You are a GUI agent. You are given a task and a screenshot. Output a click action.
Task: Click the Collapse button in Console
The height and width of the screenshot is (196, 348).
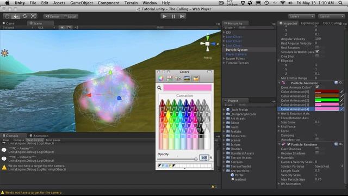pos(18,140)
